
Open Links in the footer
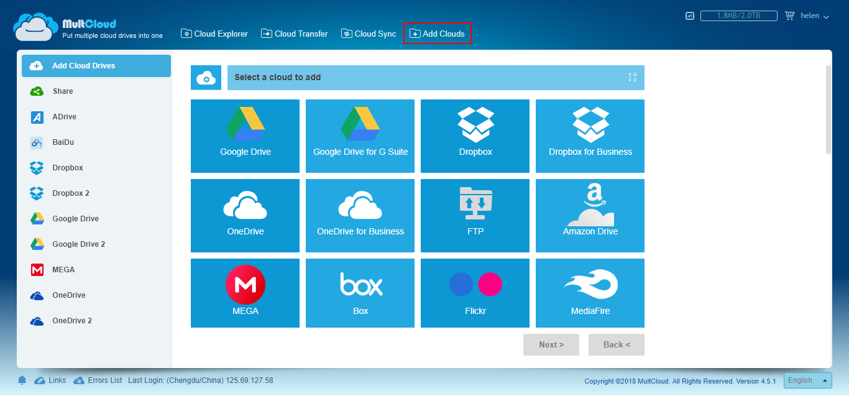point(50,380)
